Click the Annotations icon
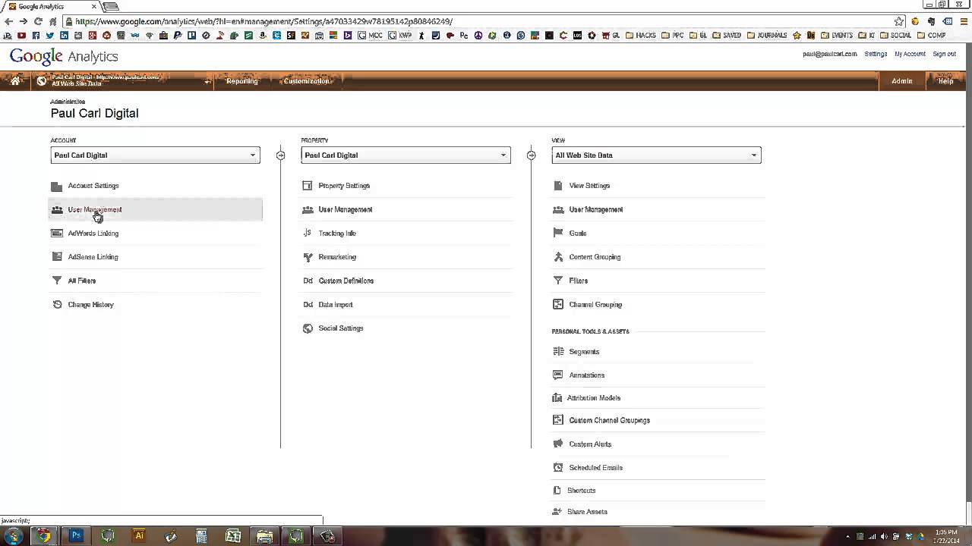 (558, 375)
